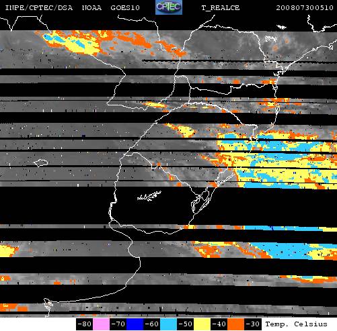This screenshot has width=337, height=331.
Task: Select the dark blue -70 color swatch
Action: (x=135, y=324)
